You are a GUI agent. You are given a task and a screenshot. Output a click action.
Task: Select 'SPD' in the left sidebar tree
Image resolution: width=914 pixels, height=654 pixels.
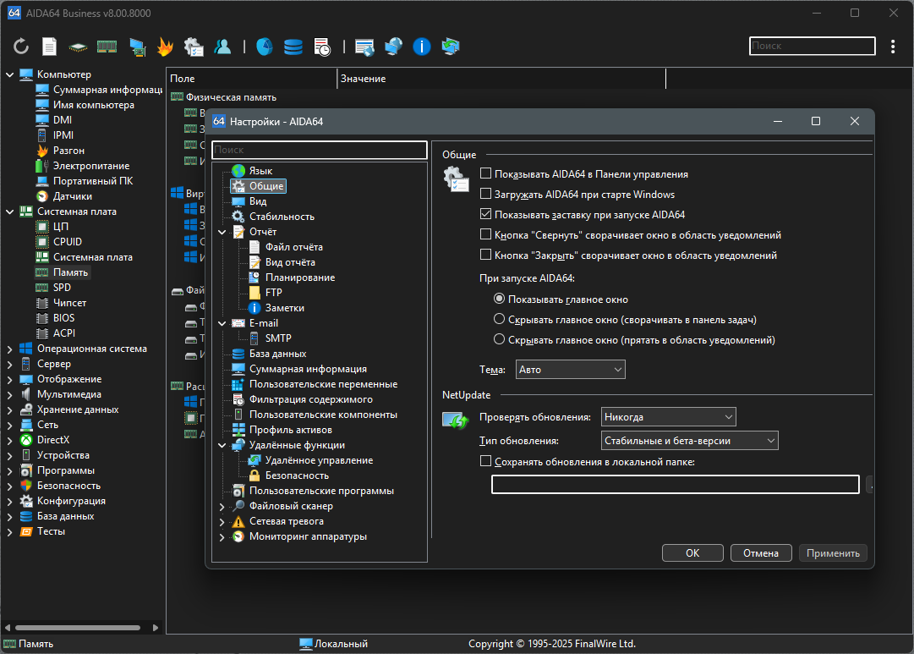tap(62, 288)
